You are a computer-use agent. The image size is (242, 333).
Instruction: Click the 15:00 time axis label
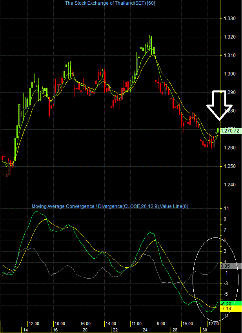187,324
